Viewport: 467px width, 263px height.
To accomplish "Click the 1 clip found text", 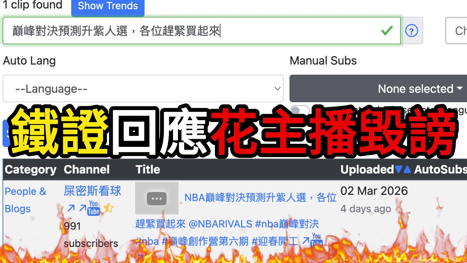I will pos(32,5).
